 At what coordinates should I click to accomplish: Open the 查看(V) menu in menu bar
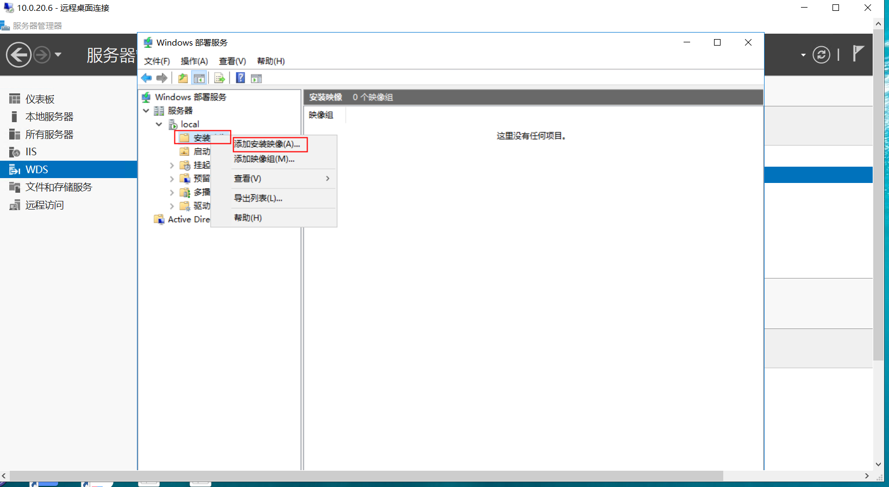click(233, 61)
